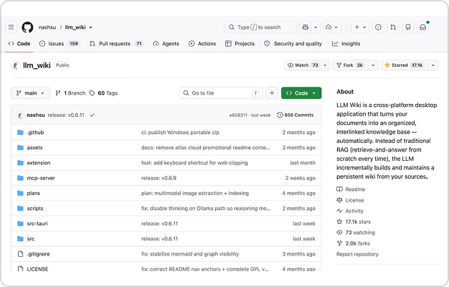Screen dimensions: 449x287
Task: Open the extension folder icon
Action: point(20,163)
